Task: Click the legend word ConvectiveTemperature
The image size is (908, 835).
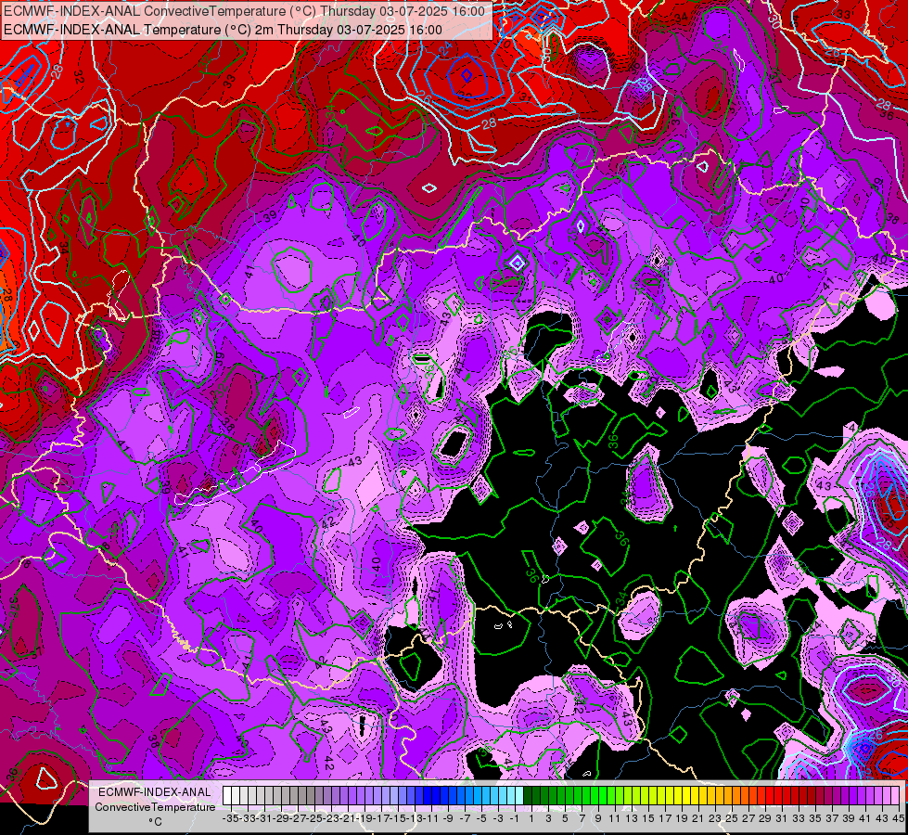Action: [155, 806]
